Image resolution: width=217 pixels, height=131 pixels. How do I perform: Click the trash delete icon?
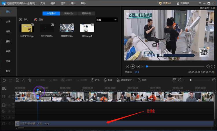point(30,80)
